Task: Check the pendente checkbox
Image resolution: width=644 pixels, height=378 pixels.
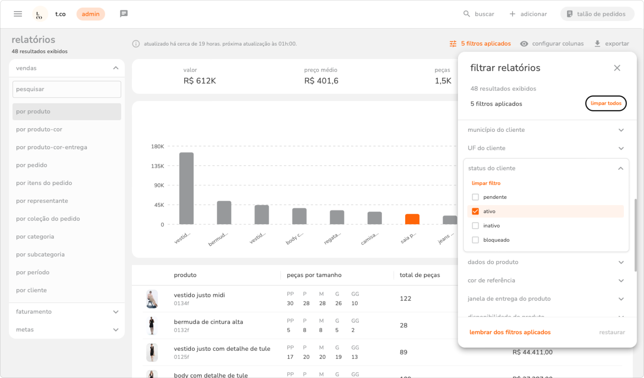Action: point(475,197)
